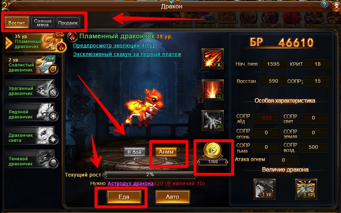Select the flame pillar skill icon marked Ц.
The image size is (341, 213).
pos(212,90)
